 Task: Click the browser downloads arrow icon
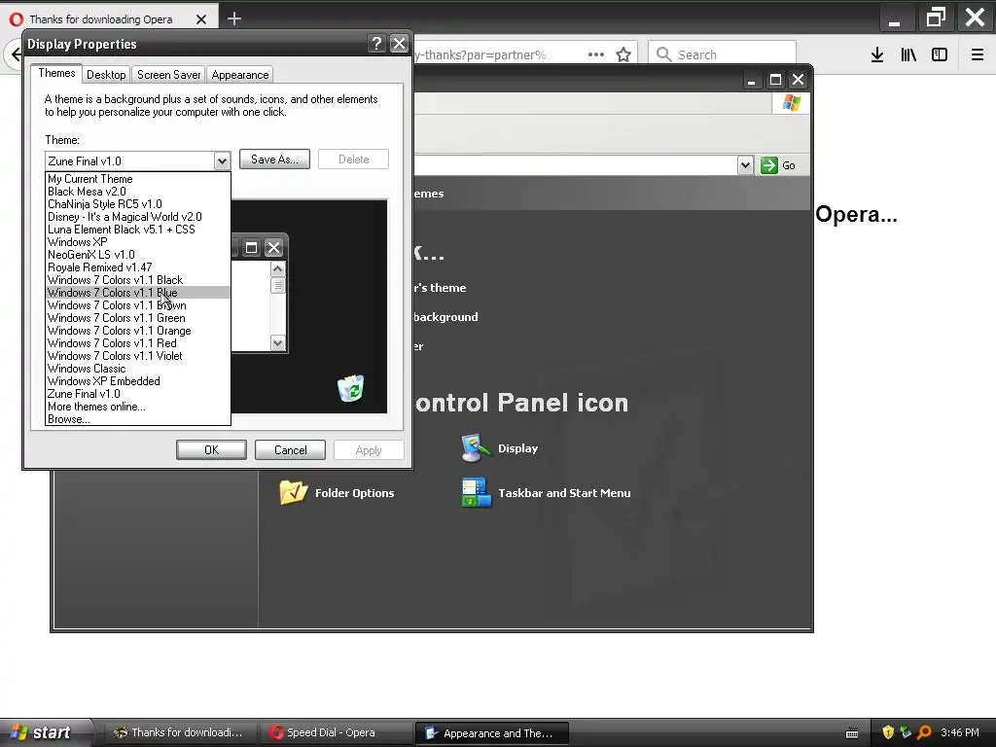877,54
